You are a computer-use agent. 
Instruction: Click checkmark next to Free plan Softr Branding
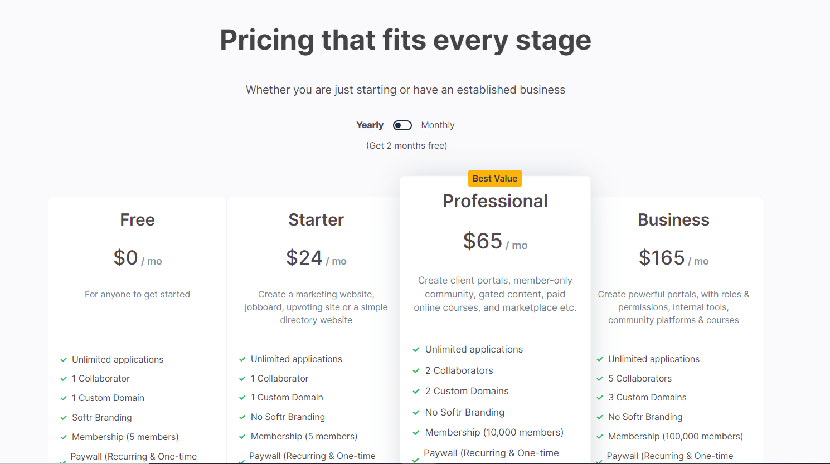(64, 418)
